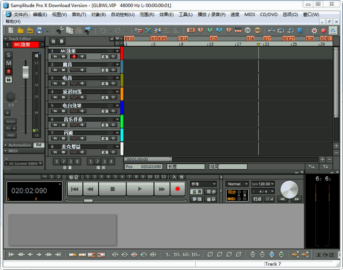343x270 pixels.
Task: Toggle the 穿插 punch button
Action: point(197,199)
